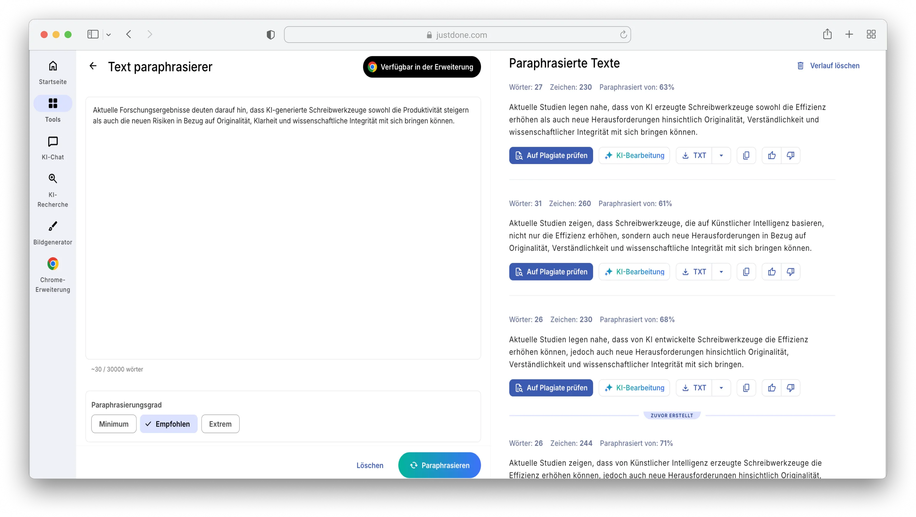Open the Tools section in sidebar

(52, 104)
